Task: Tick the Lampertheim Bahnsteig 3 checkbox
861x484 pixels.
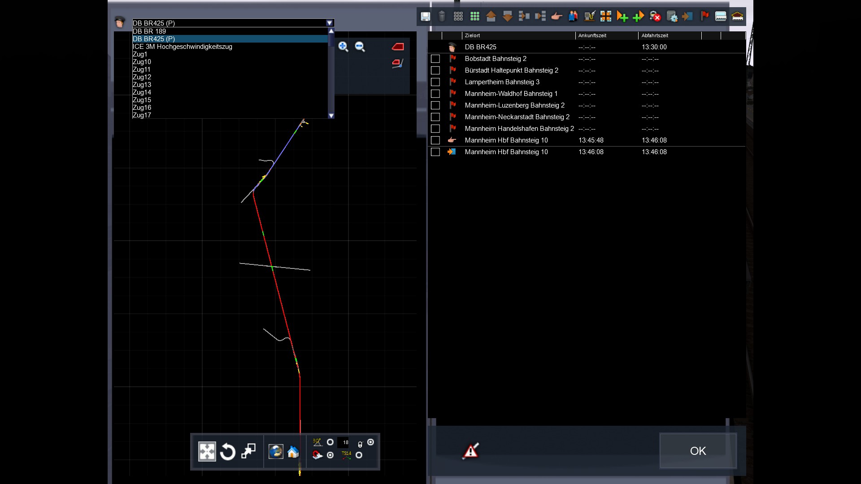Action: coord(435,82)
